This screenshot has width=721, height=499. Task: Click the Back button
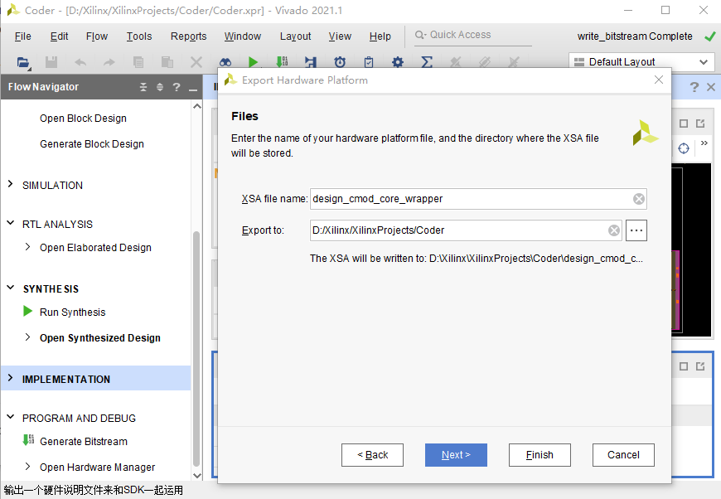pyautogui.click(x=372, y=455)
